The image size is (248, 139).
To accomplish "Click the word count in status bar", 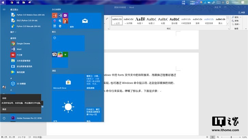I will pos(22,137).
